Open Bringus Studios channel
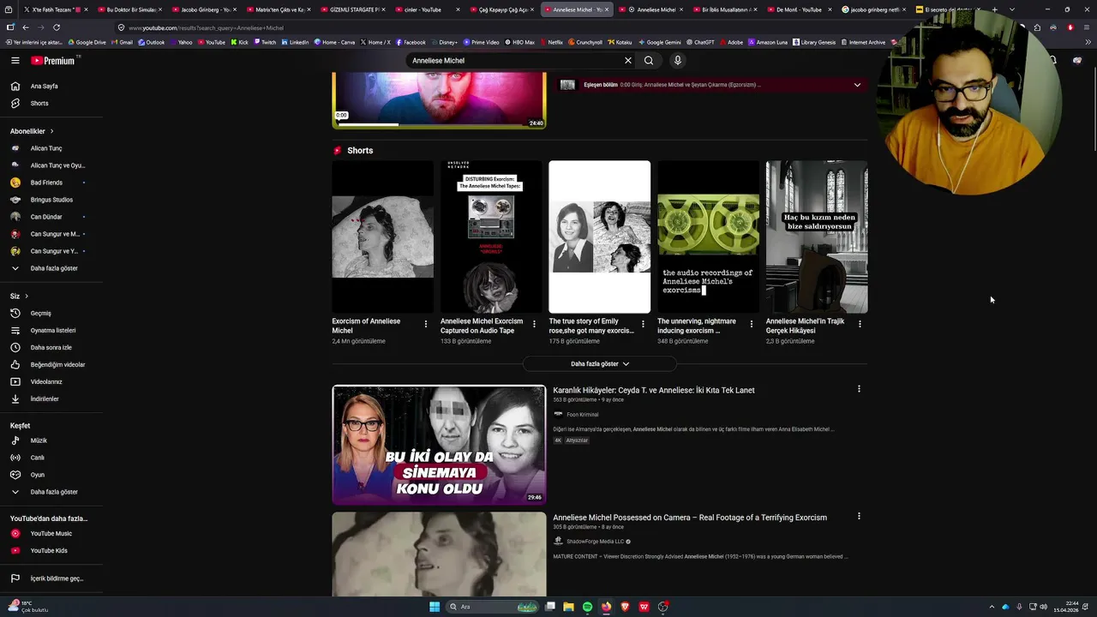Screen dimensions: 1097x617 51,200
